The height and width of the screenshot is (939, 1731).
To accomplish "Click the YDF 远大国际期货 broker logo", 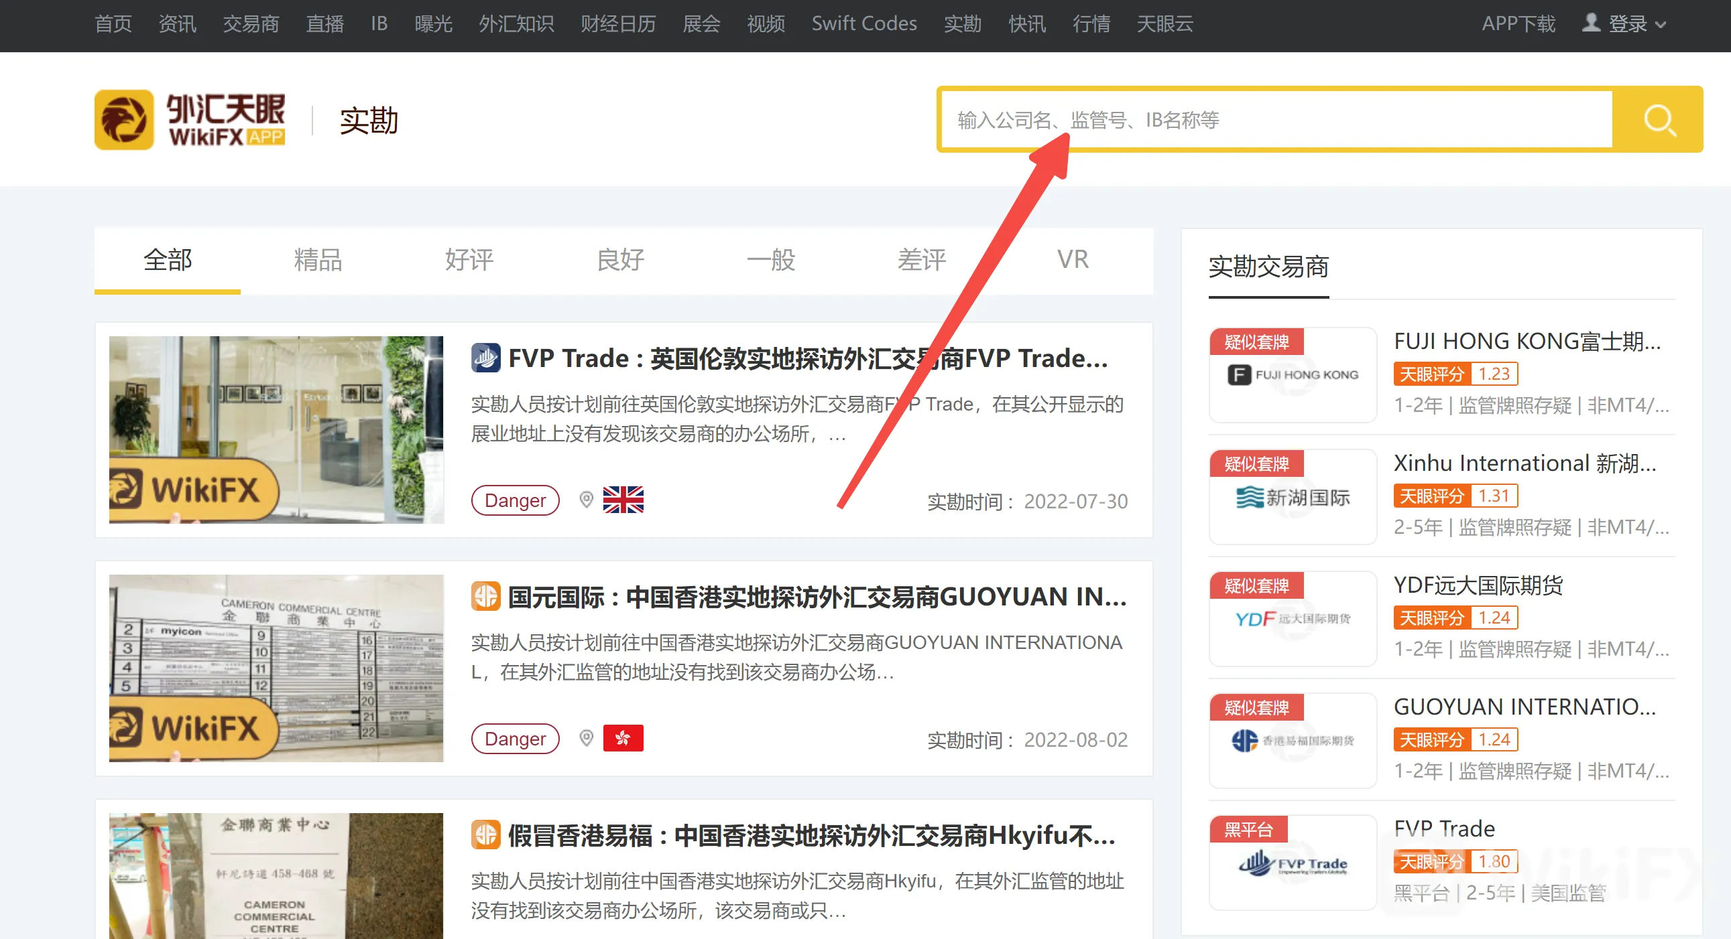I will click(x=1293, y=618).
